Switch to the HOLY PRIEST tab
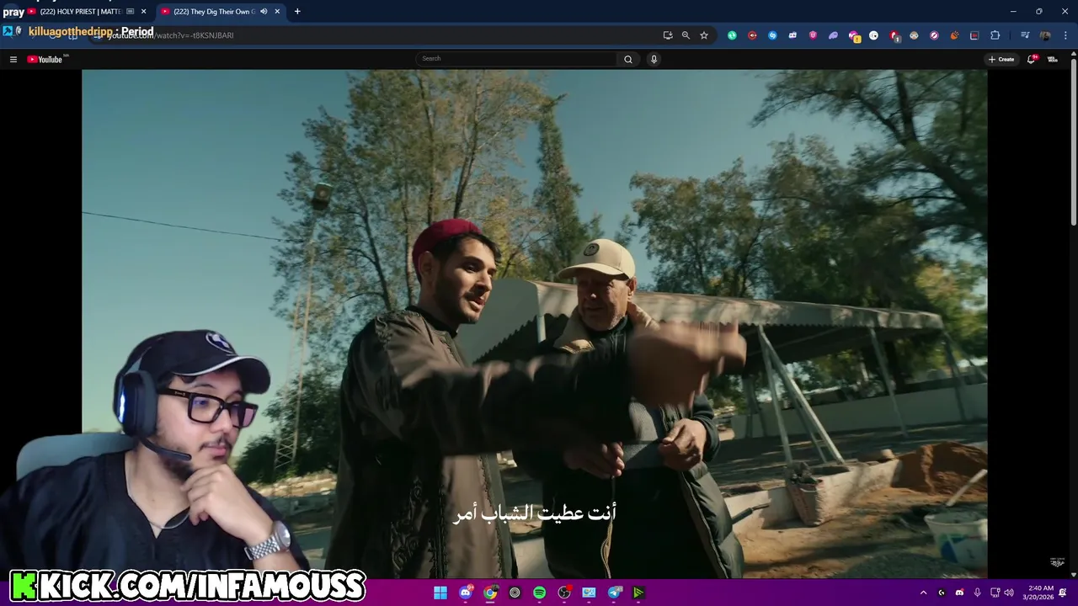The height and width of the screenshot is (606, 1078). pyautogui.click(x=81, y=12)
